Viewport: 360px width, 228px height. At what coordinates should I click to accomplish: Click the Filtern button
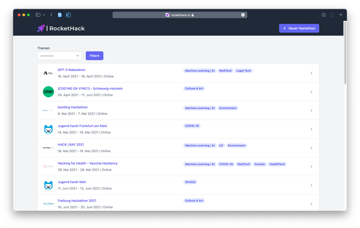tap(95, 56)
